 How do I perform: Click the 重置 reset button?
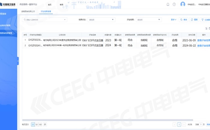point(194,19)
